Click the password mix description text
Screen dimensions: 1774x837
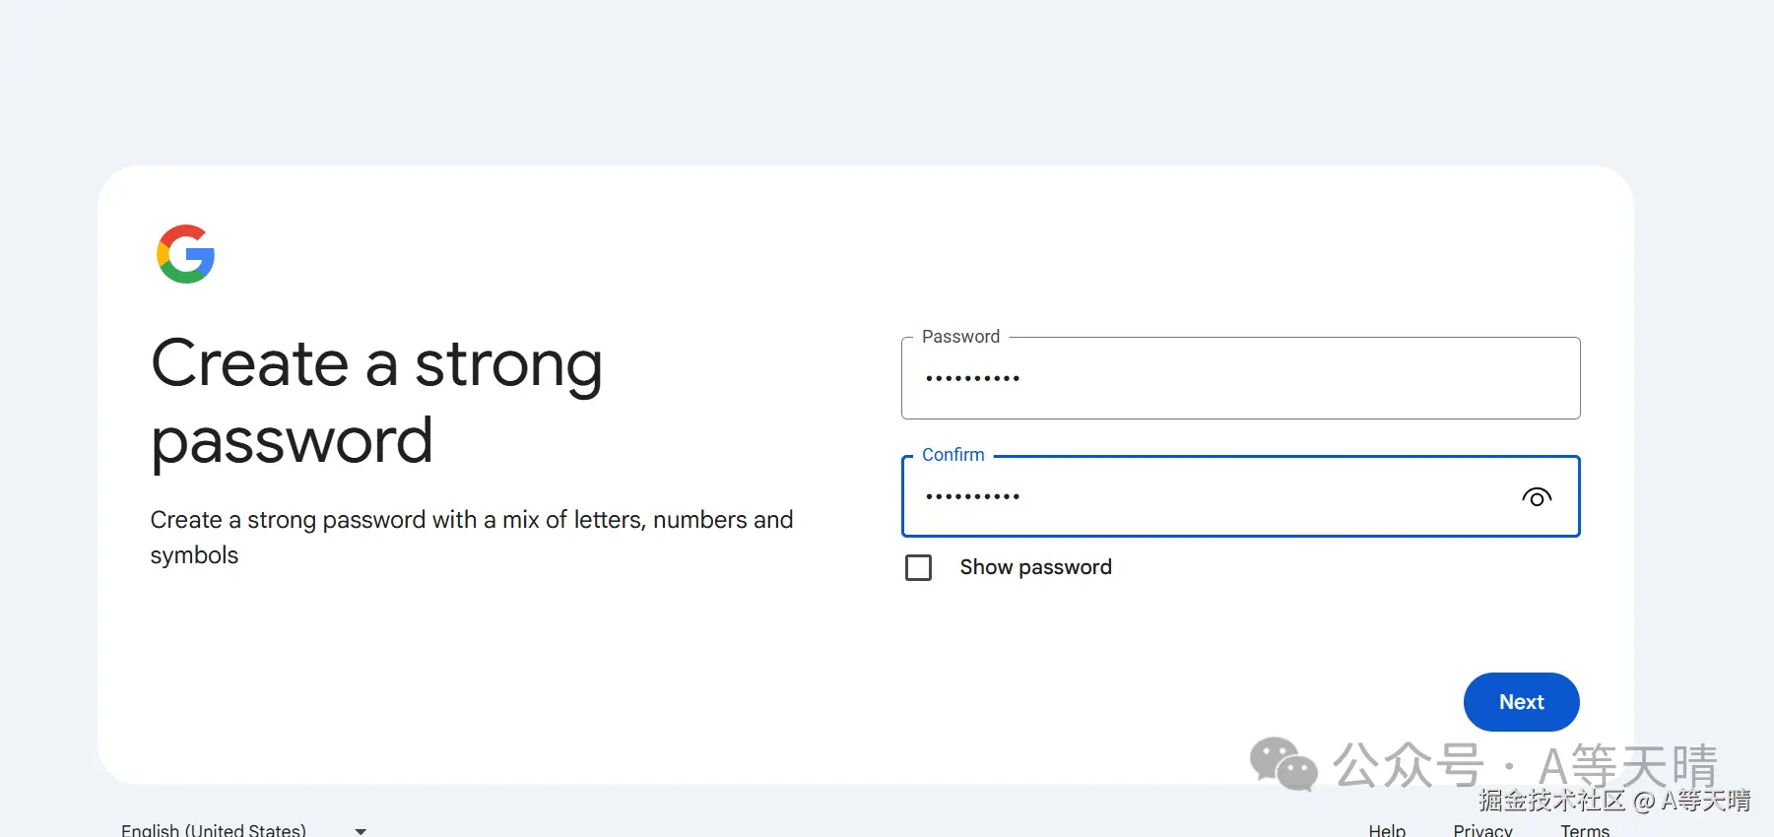click(471, 537)
